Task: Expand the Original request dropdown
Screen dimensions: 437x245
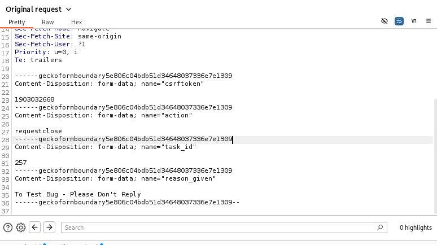Action: 68,9
